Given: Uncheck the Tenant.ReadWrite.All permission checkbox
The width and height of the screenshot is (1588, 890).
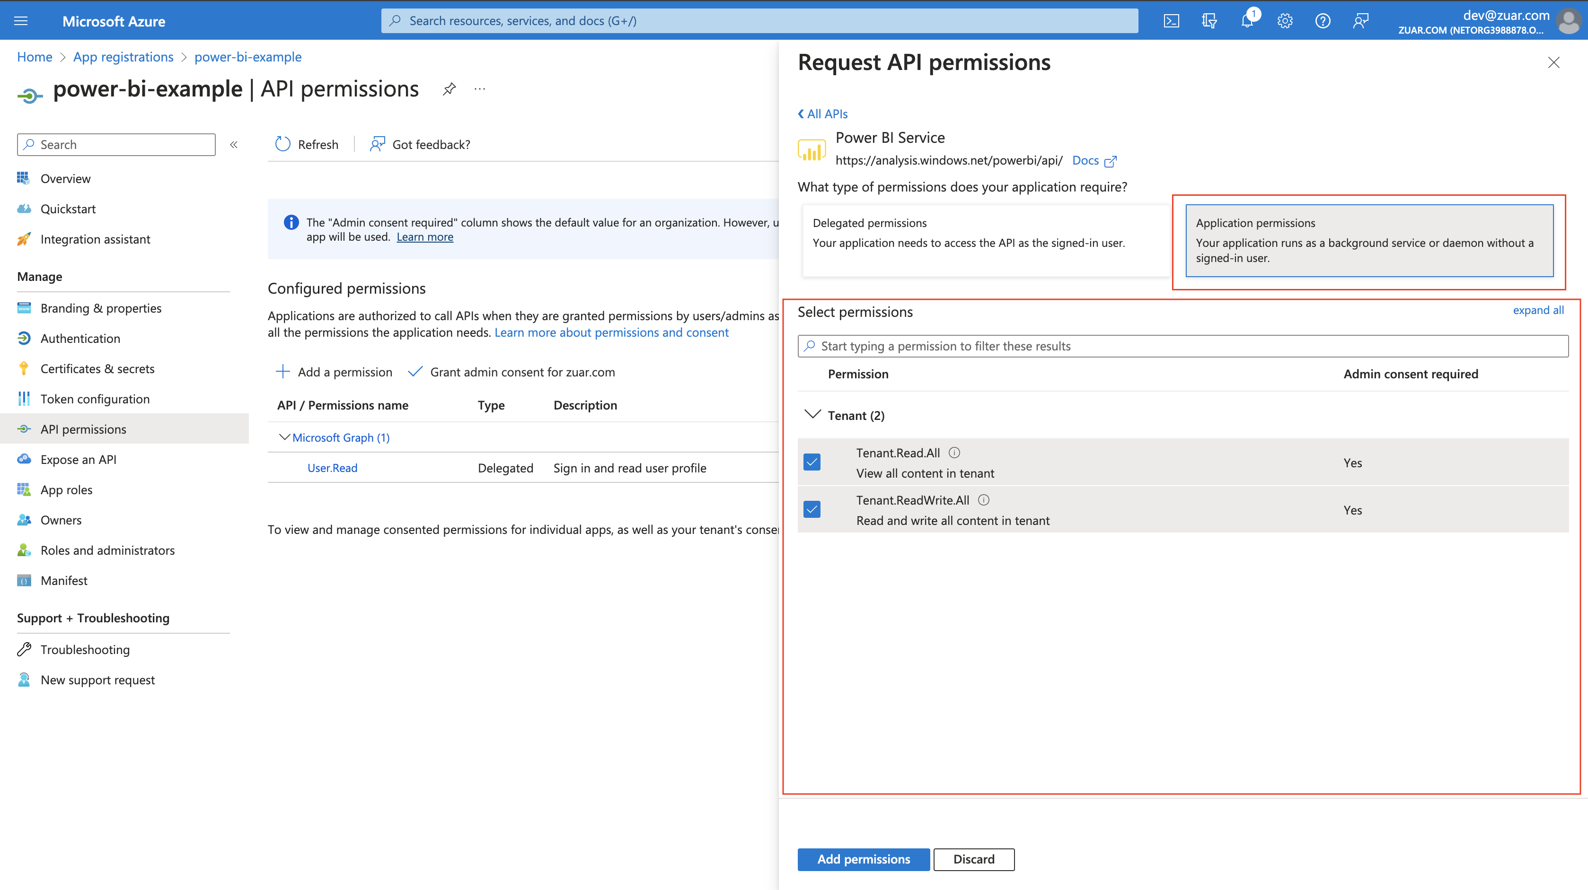Looking at the screenshot, I should click(812, 509).
